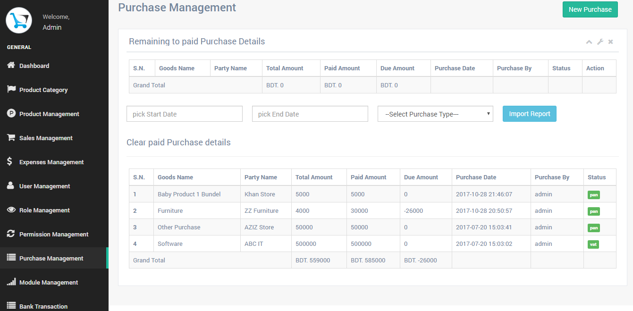
Task: Navigate to Expenses Management
Action: coord(54,162)
